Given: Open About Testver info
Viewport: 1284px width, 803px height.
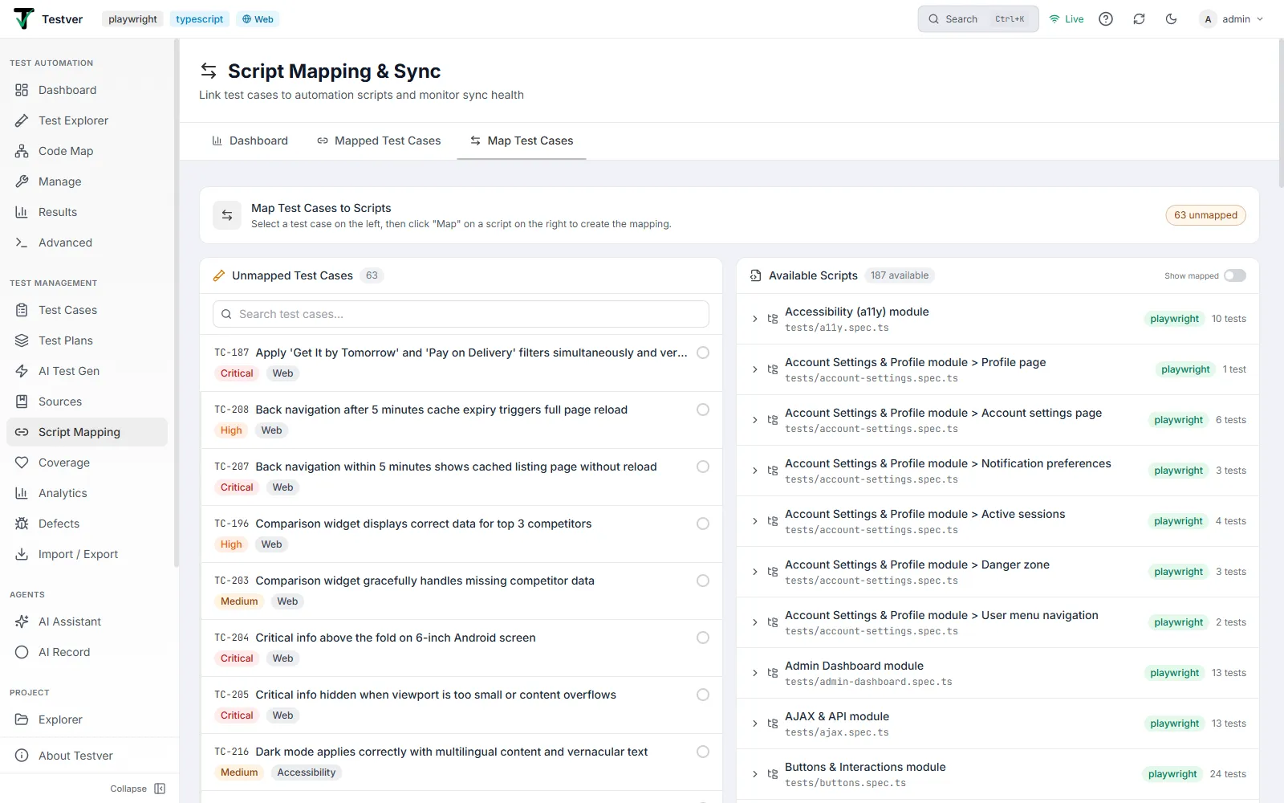Looking at the screenshot, I should pos(87,756).
